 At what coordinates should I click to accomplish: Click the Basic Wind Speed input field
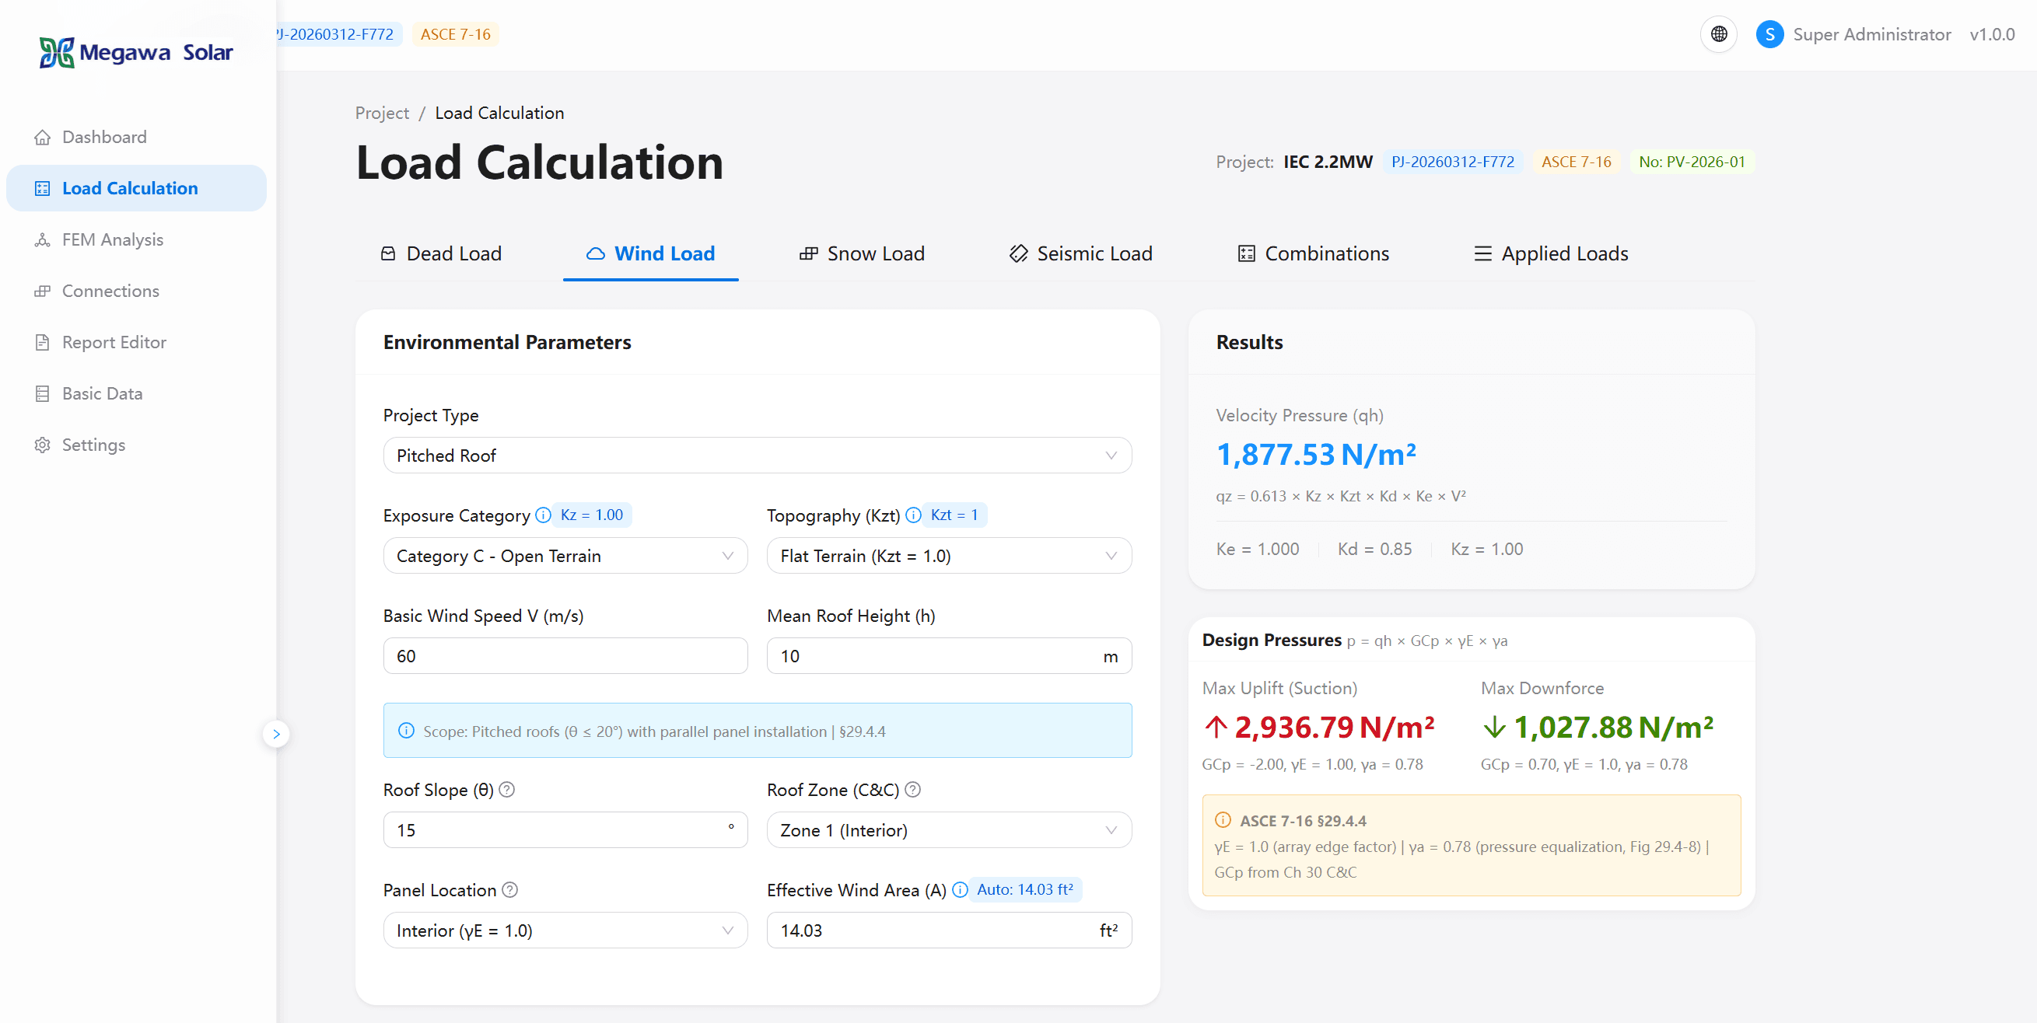[565, 656]
